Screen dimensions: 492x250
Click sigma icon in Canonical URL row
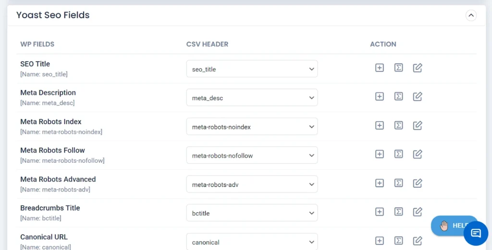click(398, 240)
